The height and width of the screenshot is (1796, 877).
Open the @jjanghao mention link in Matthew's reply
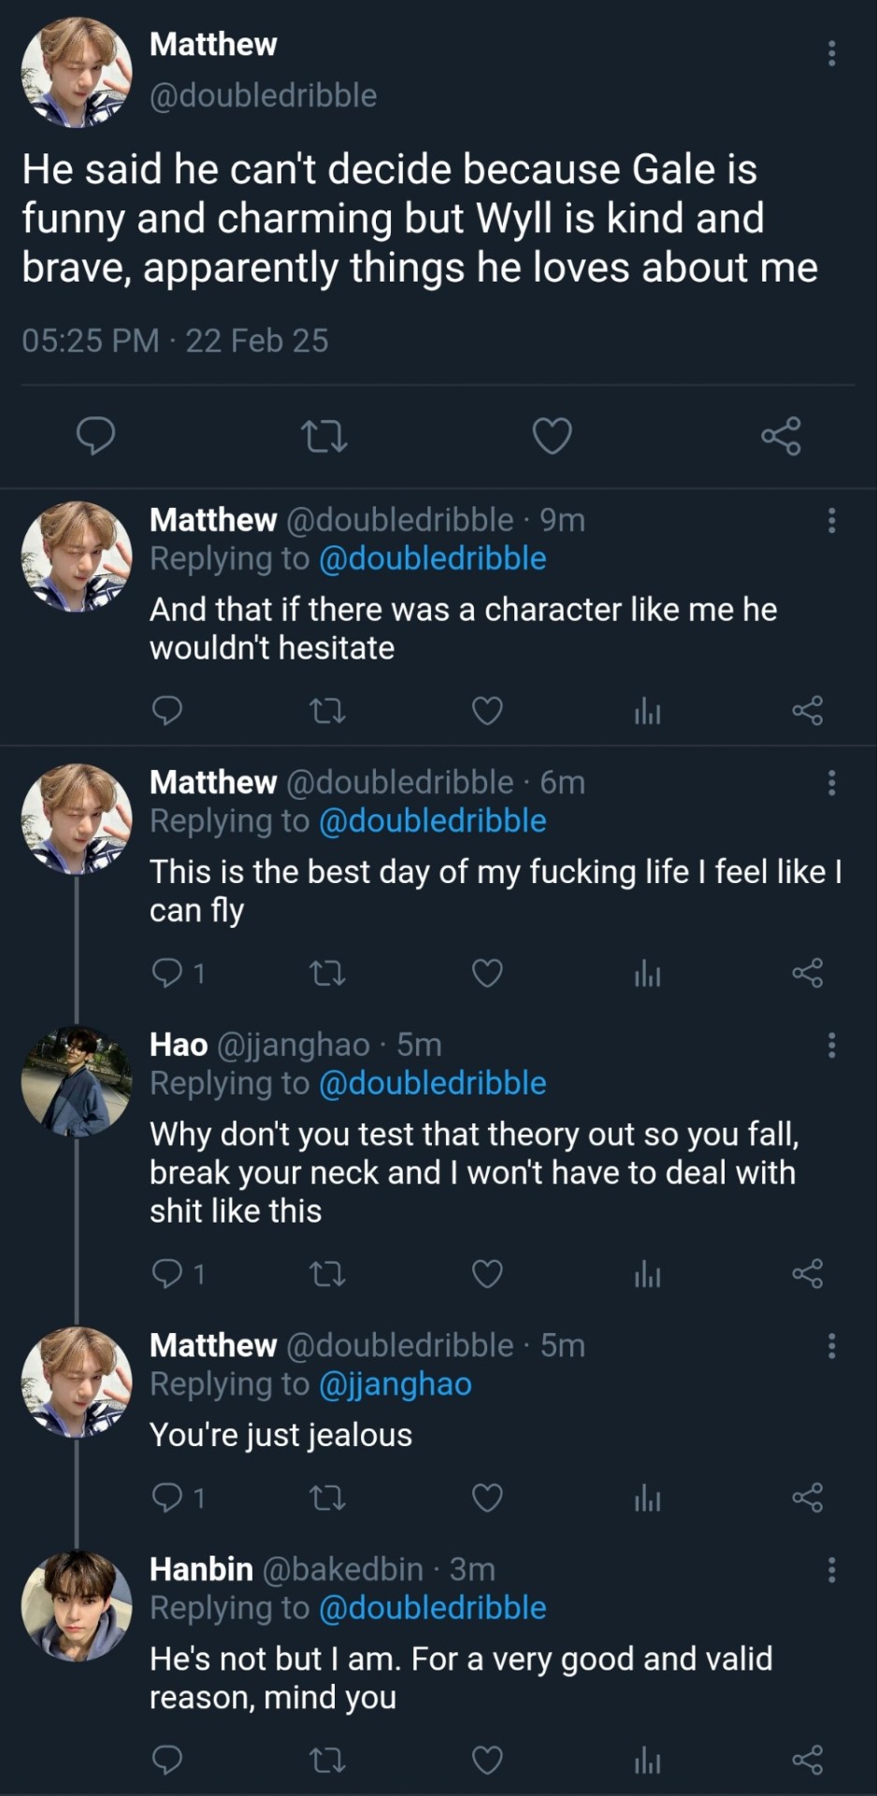(395, 1383)
